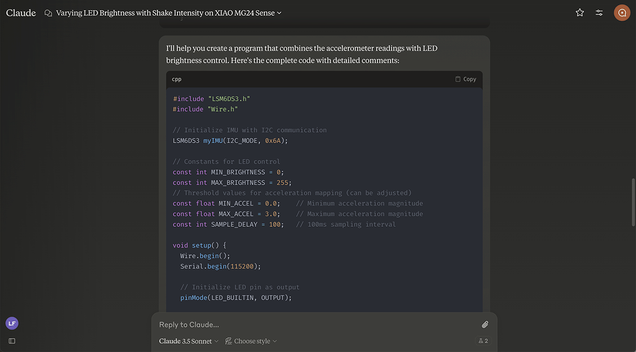Star this conversation

coord(580,13)
